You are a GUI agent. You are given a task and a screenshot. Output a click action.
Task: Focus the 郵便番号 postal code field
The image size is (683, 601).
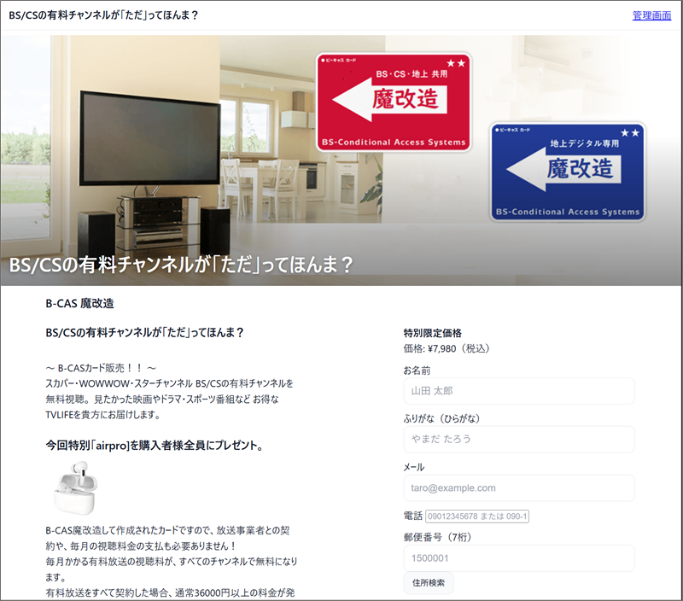click(518, 558)
